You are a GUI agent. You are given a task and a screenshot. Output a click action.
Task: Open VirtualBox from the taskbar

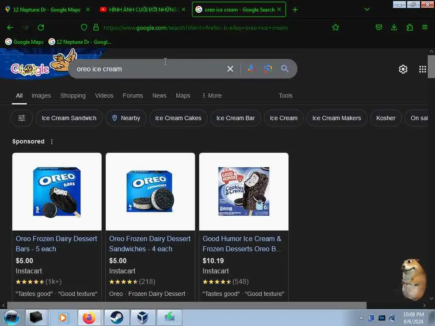tap(143, 318)
